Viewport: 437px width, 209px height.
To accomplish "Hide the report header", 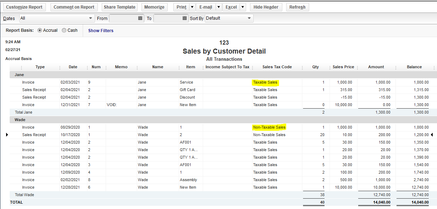I will [x=266, y=7].
